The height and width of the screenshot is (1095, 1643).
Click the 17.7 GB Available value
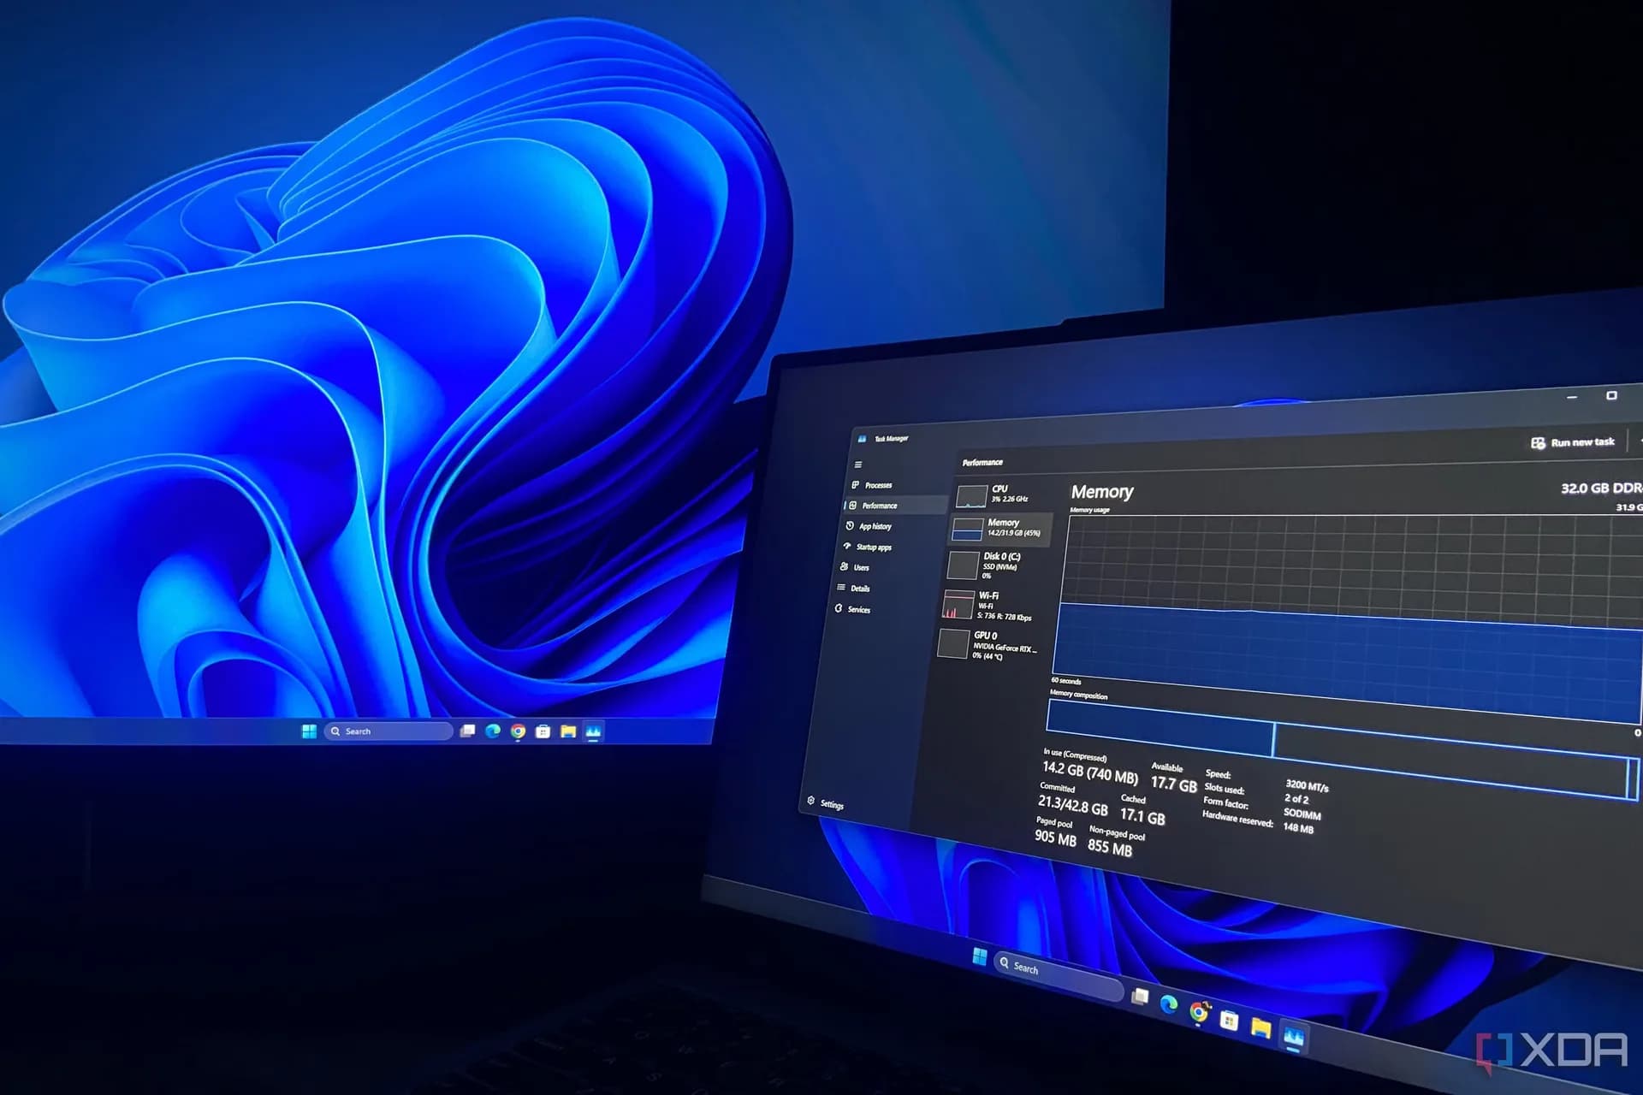point(1173,783)
